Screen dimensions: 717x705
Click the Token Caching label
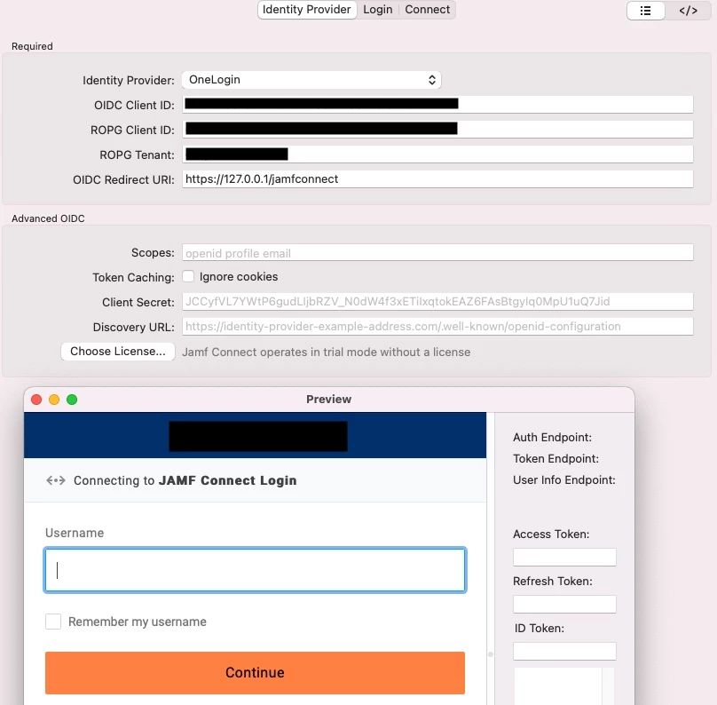[133, 278]
